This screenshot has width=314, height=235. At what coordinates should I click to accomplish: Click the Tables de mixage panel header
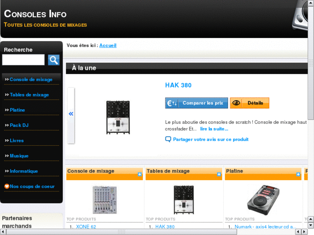click(184, 174)
